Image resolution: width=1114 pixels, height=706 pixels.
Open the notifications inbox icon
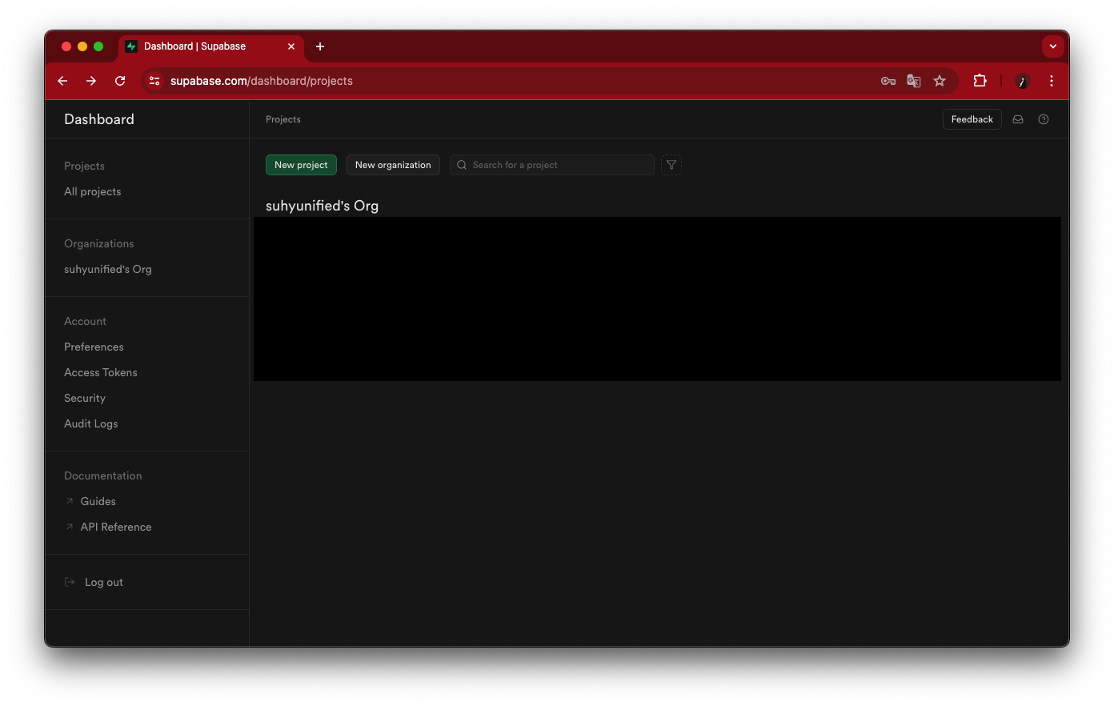click(1018, 119)
